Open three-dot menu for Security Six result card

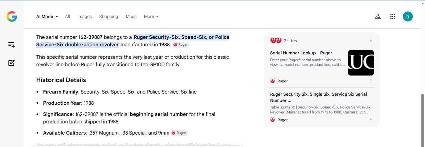(x=371, y=120)
